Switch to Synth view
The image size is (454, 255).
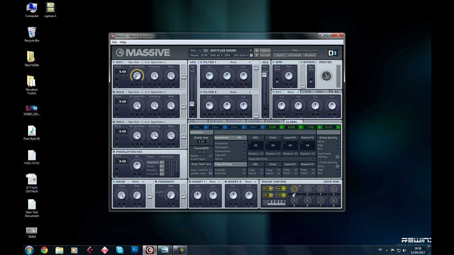click(280, 55)
